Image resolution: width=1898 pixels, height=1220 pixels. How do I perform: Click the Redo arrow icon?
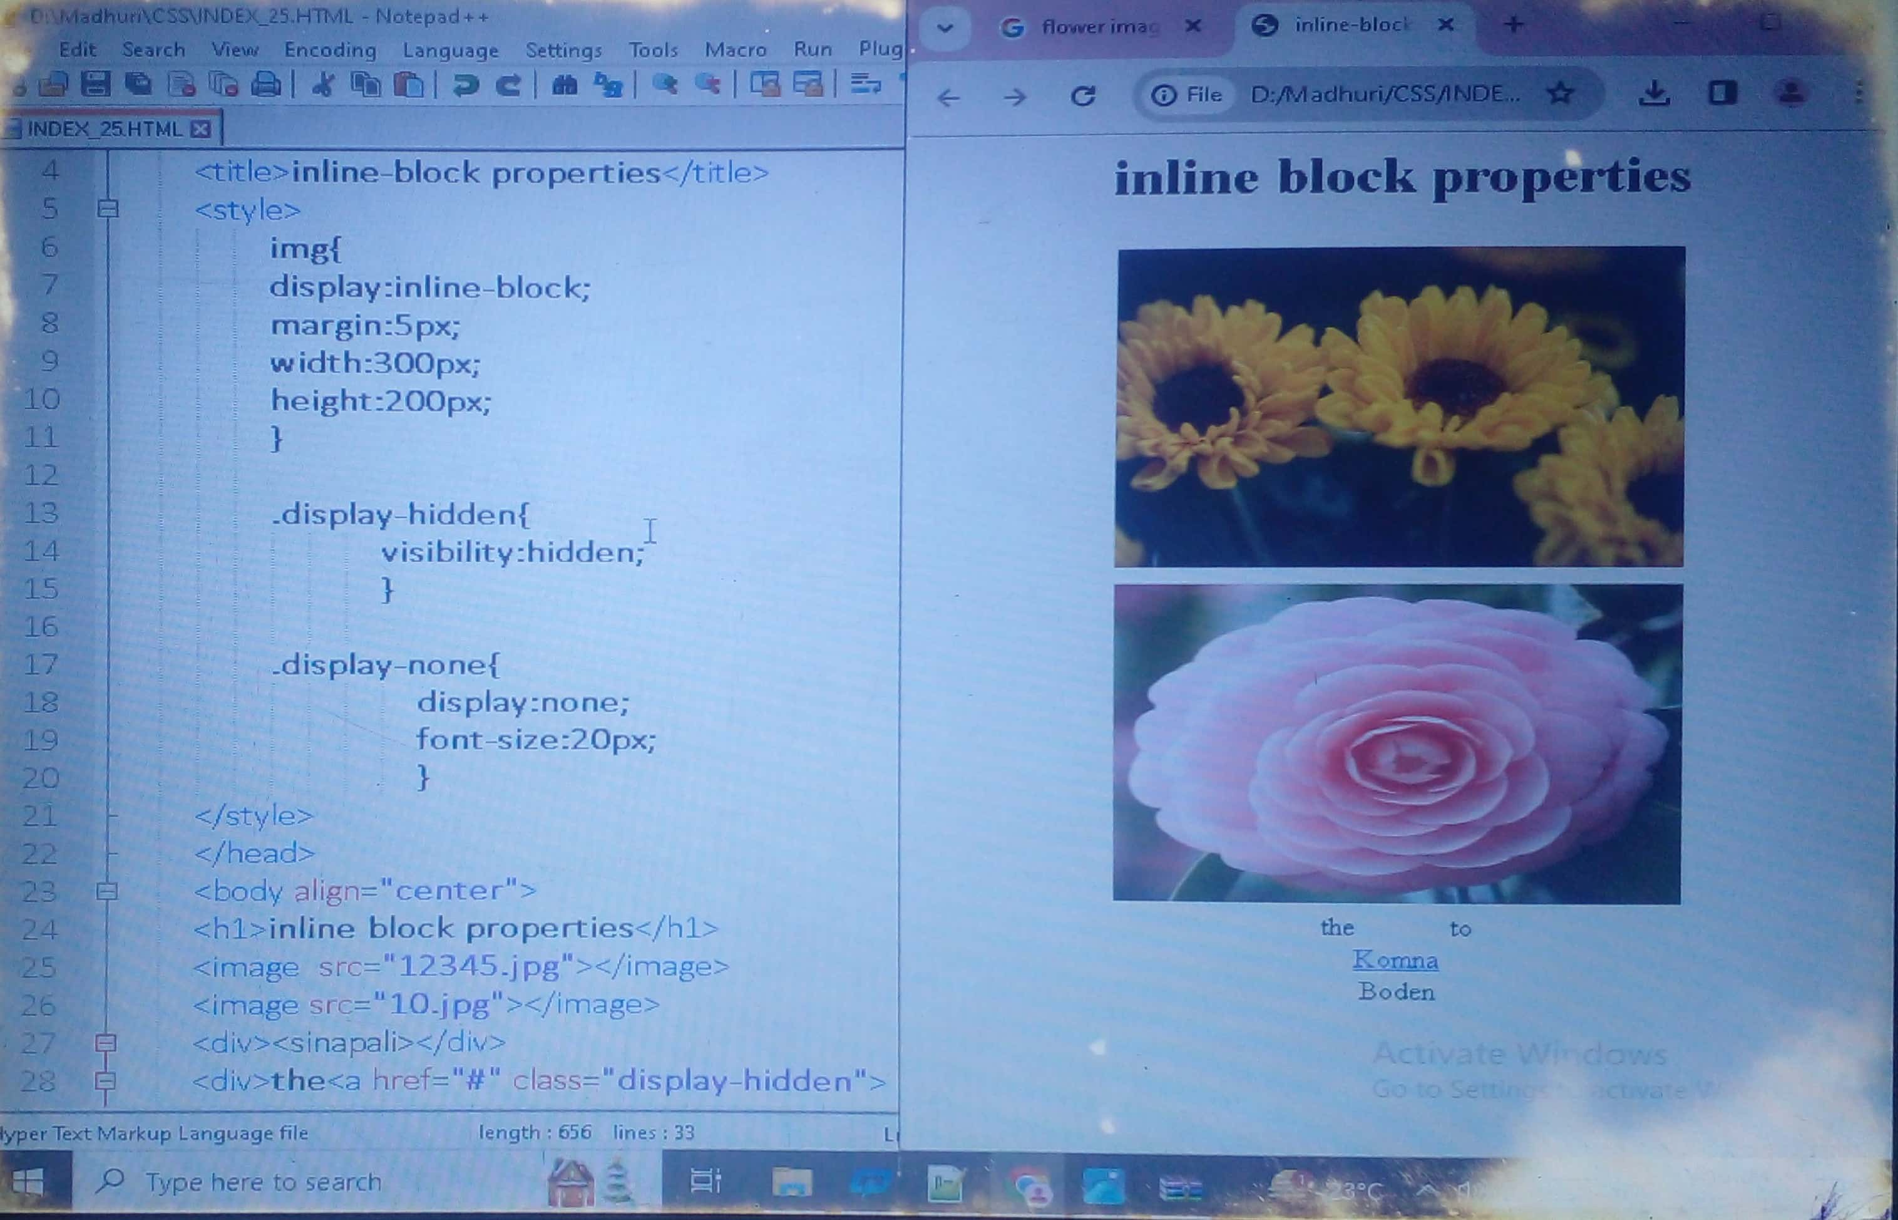tap(508, 84)
